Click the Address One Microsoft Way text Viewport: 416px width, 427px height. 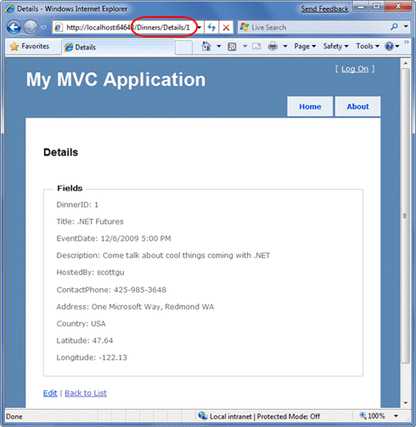(135, 306)
